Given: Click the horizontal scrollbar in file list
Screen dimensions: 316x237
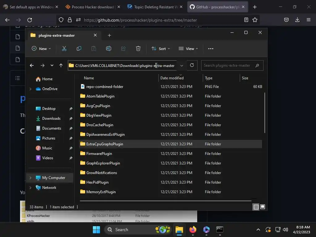Looking at the screenshot, I should pos(165,201).
